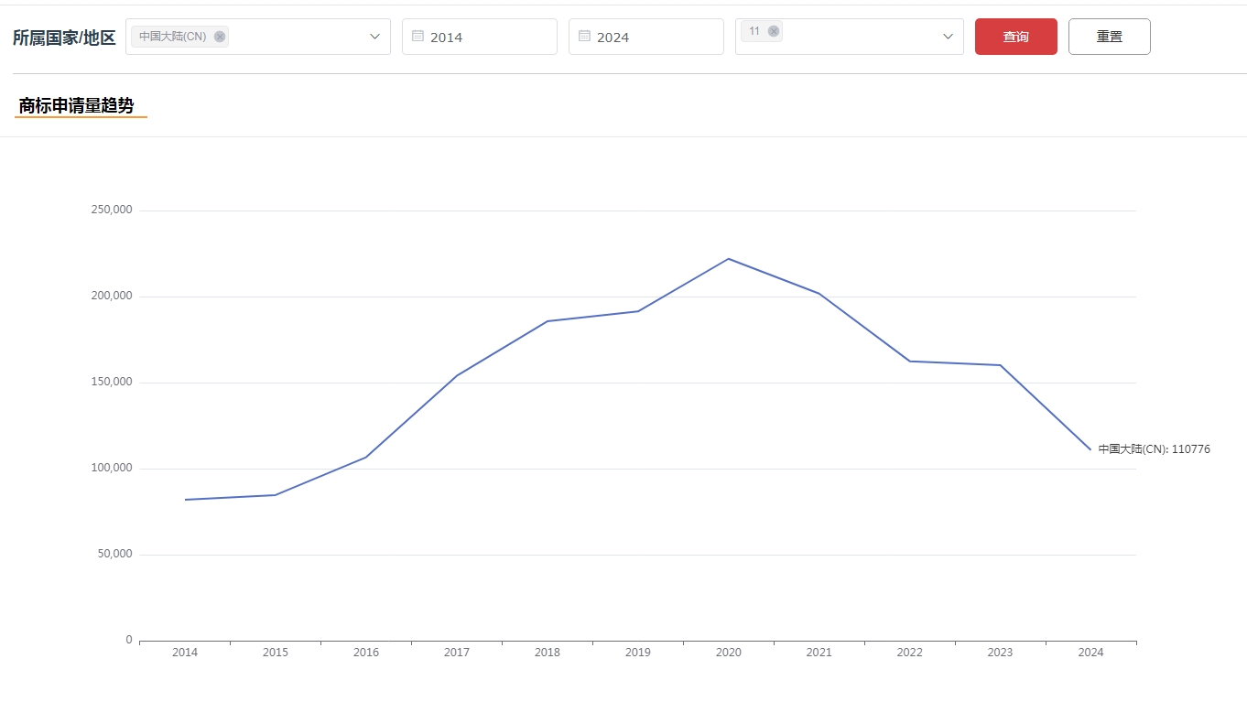Click the 250,000 label on the y-axis
Screen dimensions: 1247x702
click(112, 210)
